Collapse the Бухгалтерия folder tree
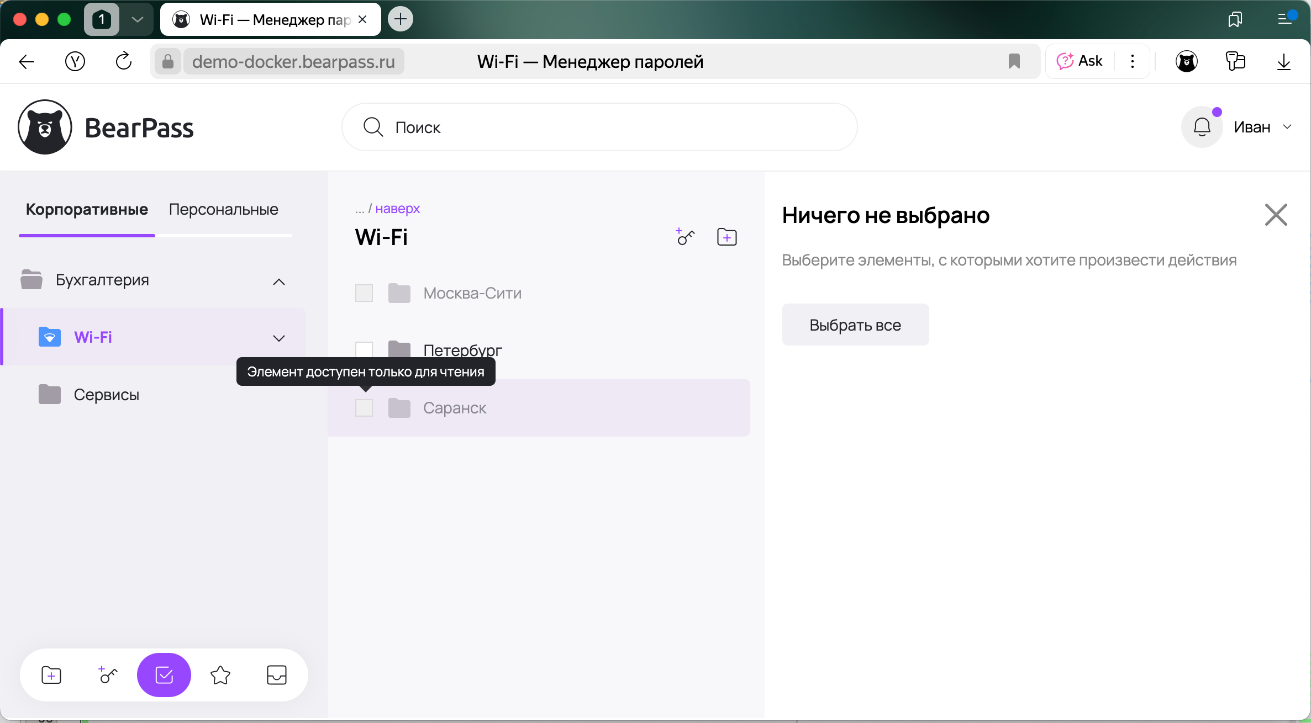The image size is (1311, 723). (x=279, y=281)
